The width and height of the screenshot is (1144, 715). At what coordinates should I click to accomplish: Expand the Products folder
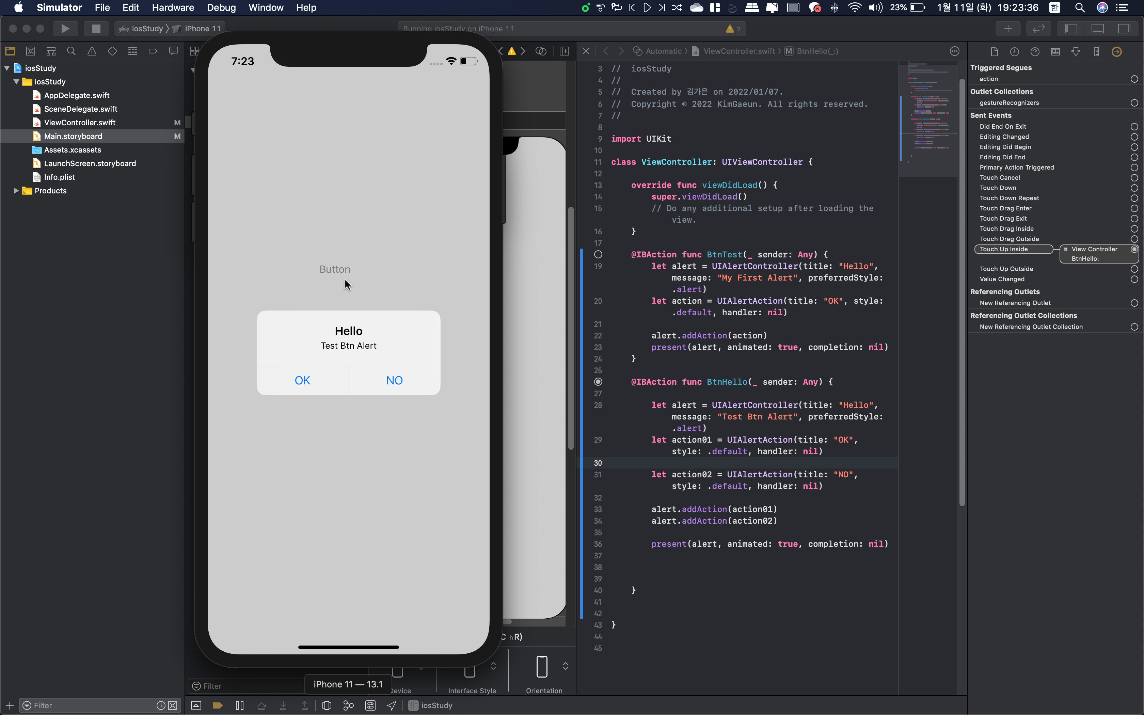pos(16,191)
